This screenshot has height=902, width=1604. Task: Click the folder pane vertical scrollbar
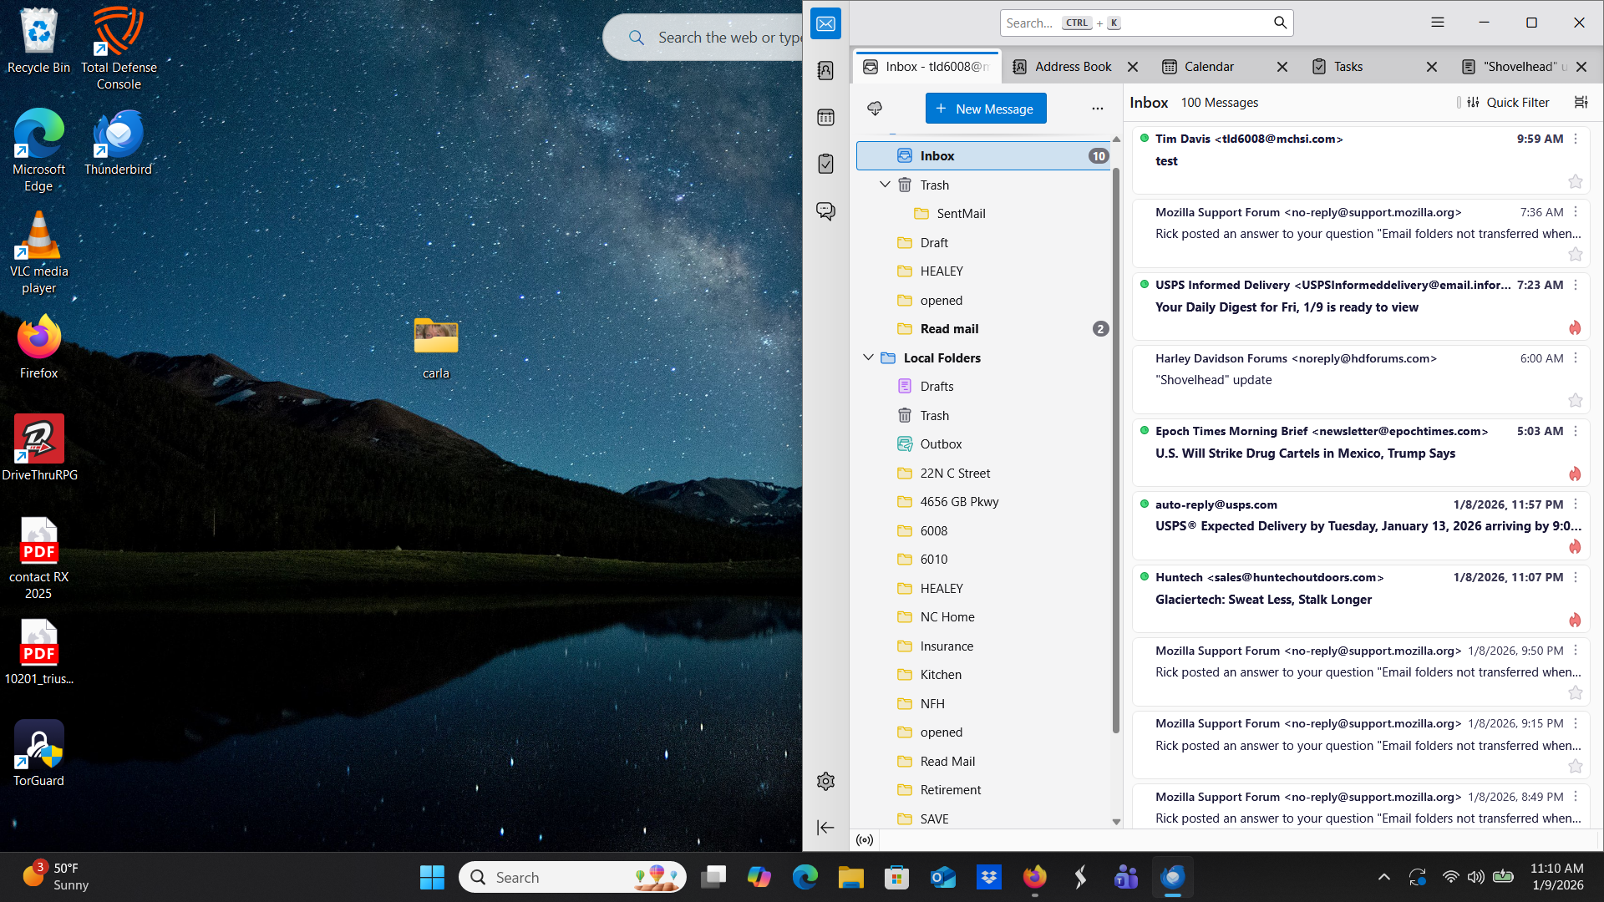(1115, 451)
